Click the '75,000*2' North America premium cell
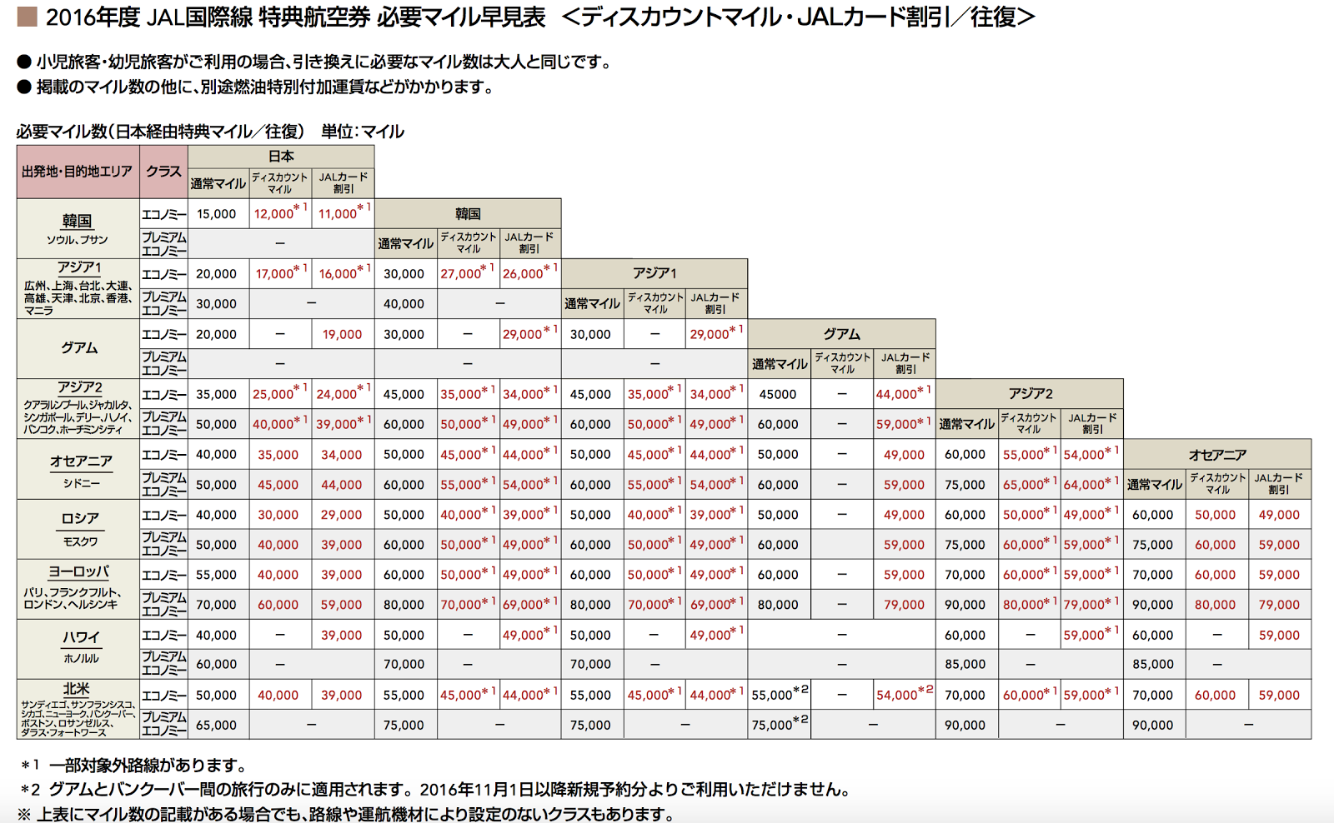The width and height of the screenshot is (1334, 823). 780,723
